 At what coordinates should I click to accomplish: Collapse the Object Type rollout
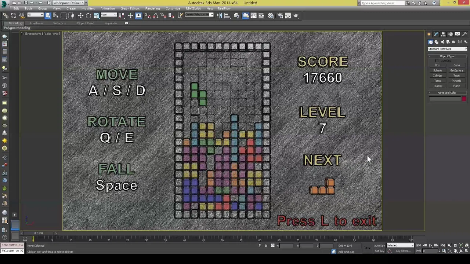tap(447, 56)
